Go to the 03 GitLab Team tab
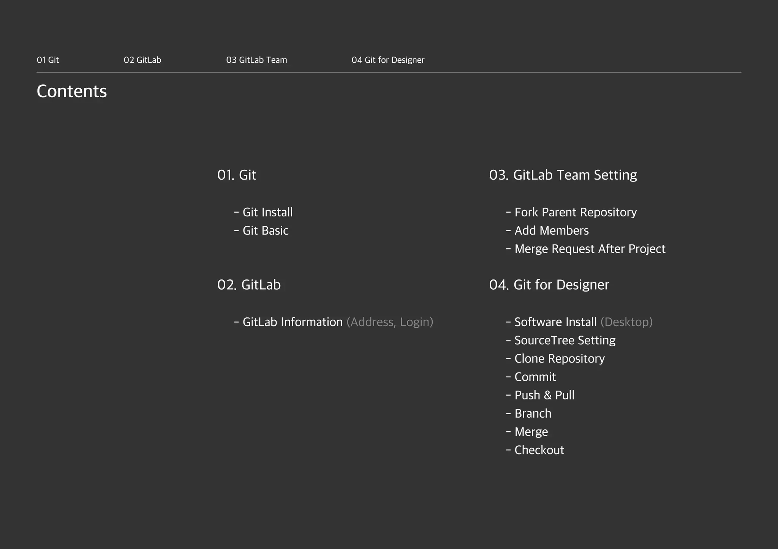The image size is (778, 549). tap(256, 60)
